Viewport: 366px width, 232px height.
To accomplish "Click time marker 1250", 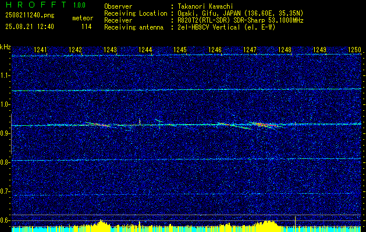I will (x=354, y=50).
